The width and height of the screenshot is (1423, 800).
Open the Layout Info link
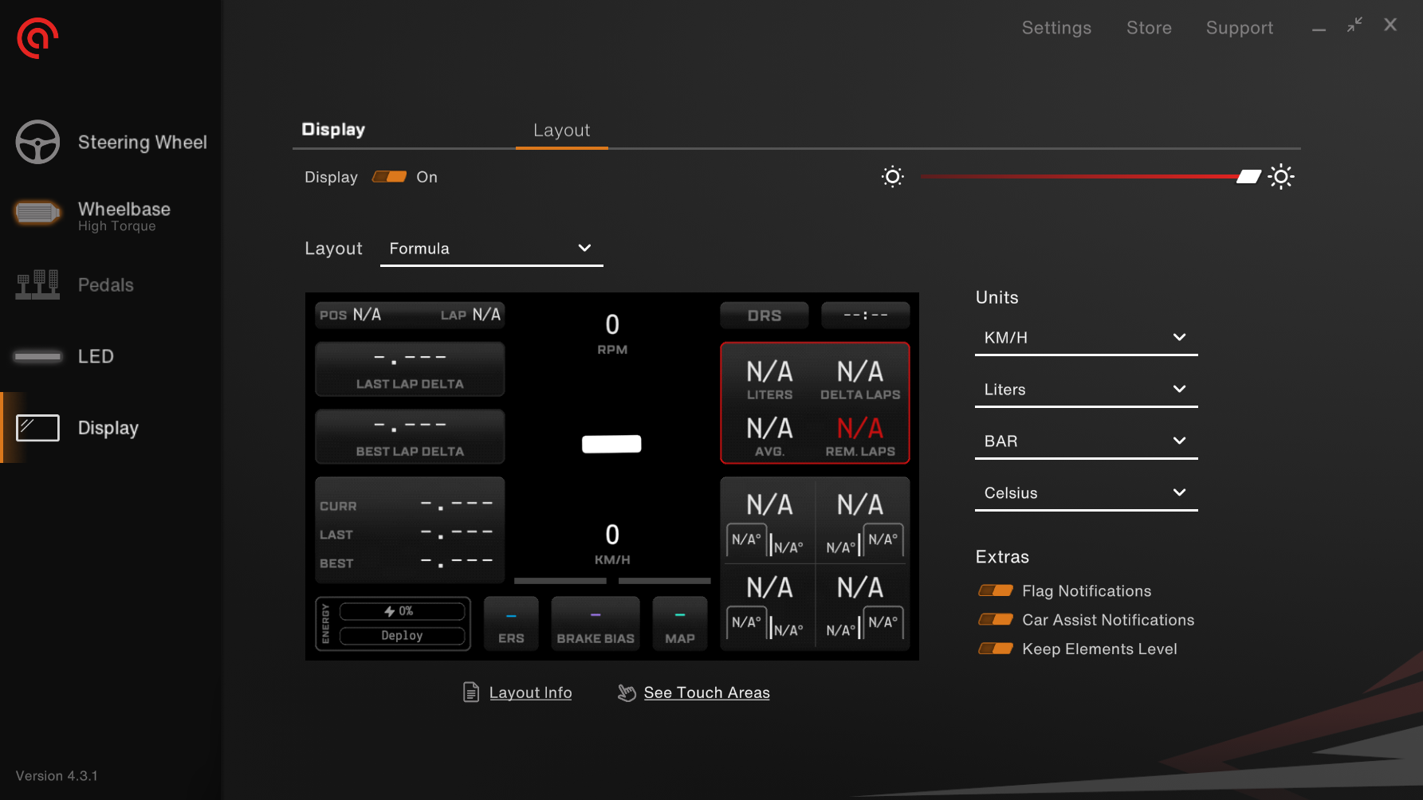pos(530,692)
